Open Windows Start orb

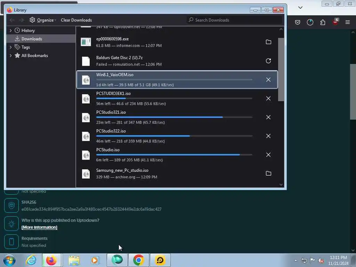tap(9, 260)
